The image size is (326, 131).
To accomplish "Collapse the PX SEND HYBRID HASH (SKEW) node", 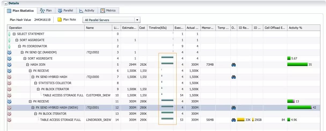I will [x=33, y=108].
